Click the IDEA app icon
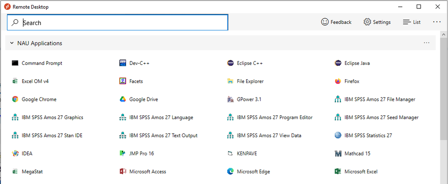Viewport: 448px width, 184px height. 15,154
